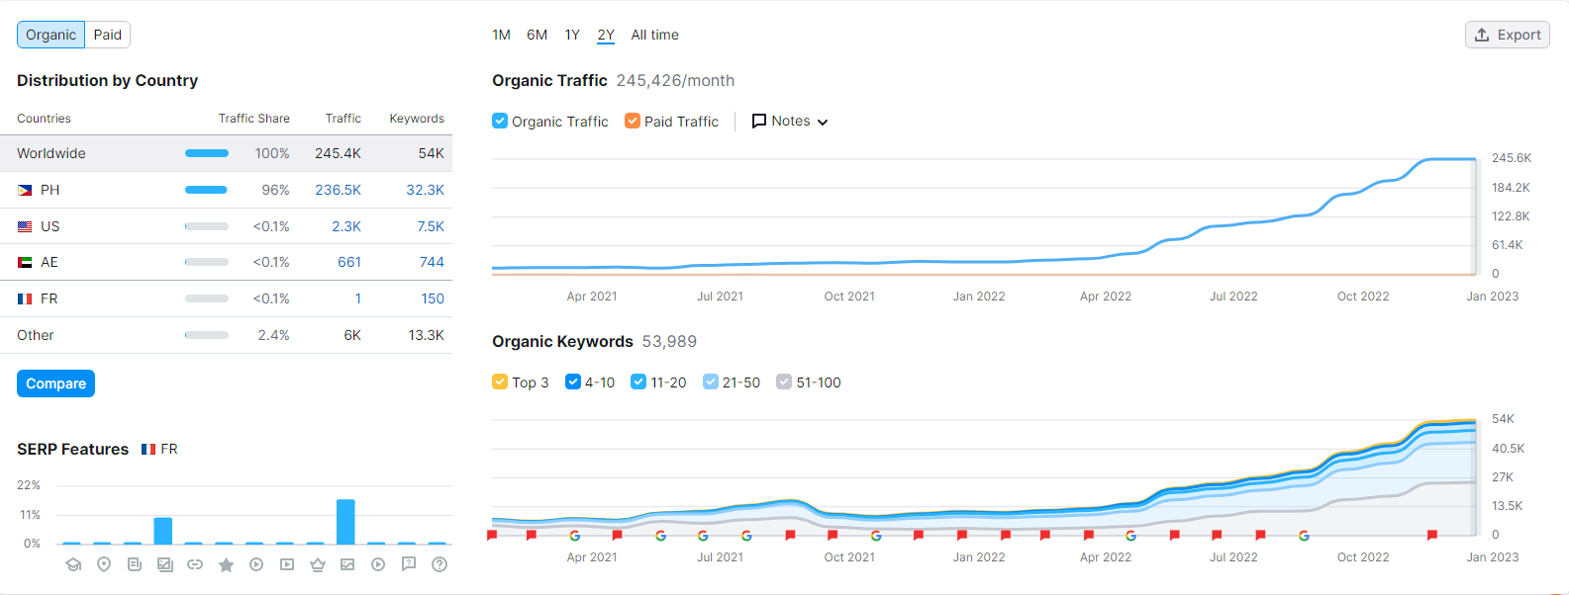Click the star reviews SERP feature icon

click(x=226, y=564)
